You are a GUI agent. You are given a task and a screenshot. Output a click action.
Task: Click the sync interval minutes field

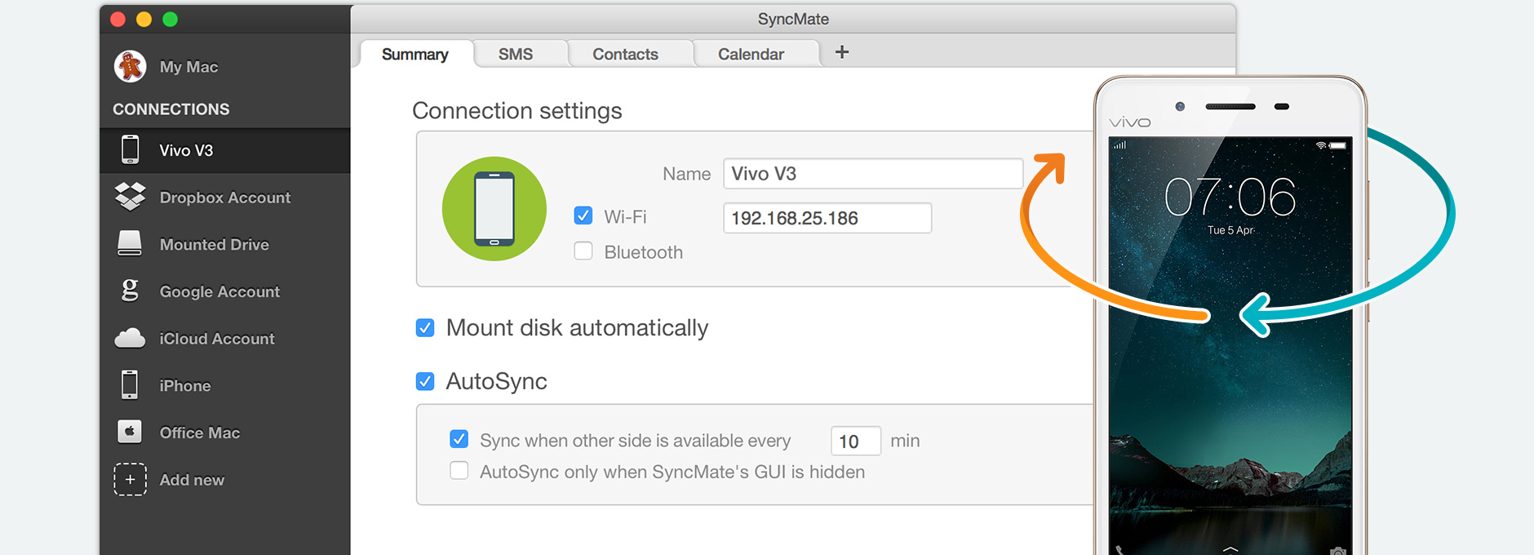[x=854, y=441]
